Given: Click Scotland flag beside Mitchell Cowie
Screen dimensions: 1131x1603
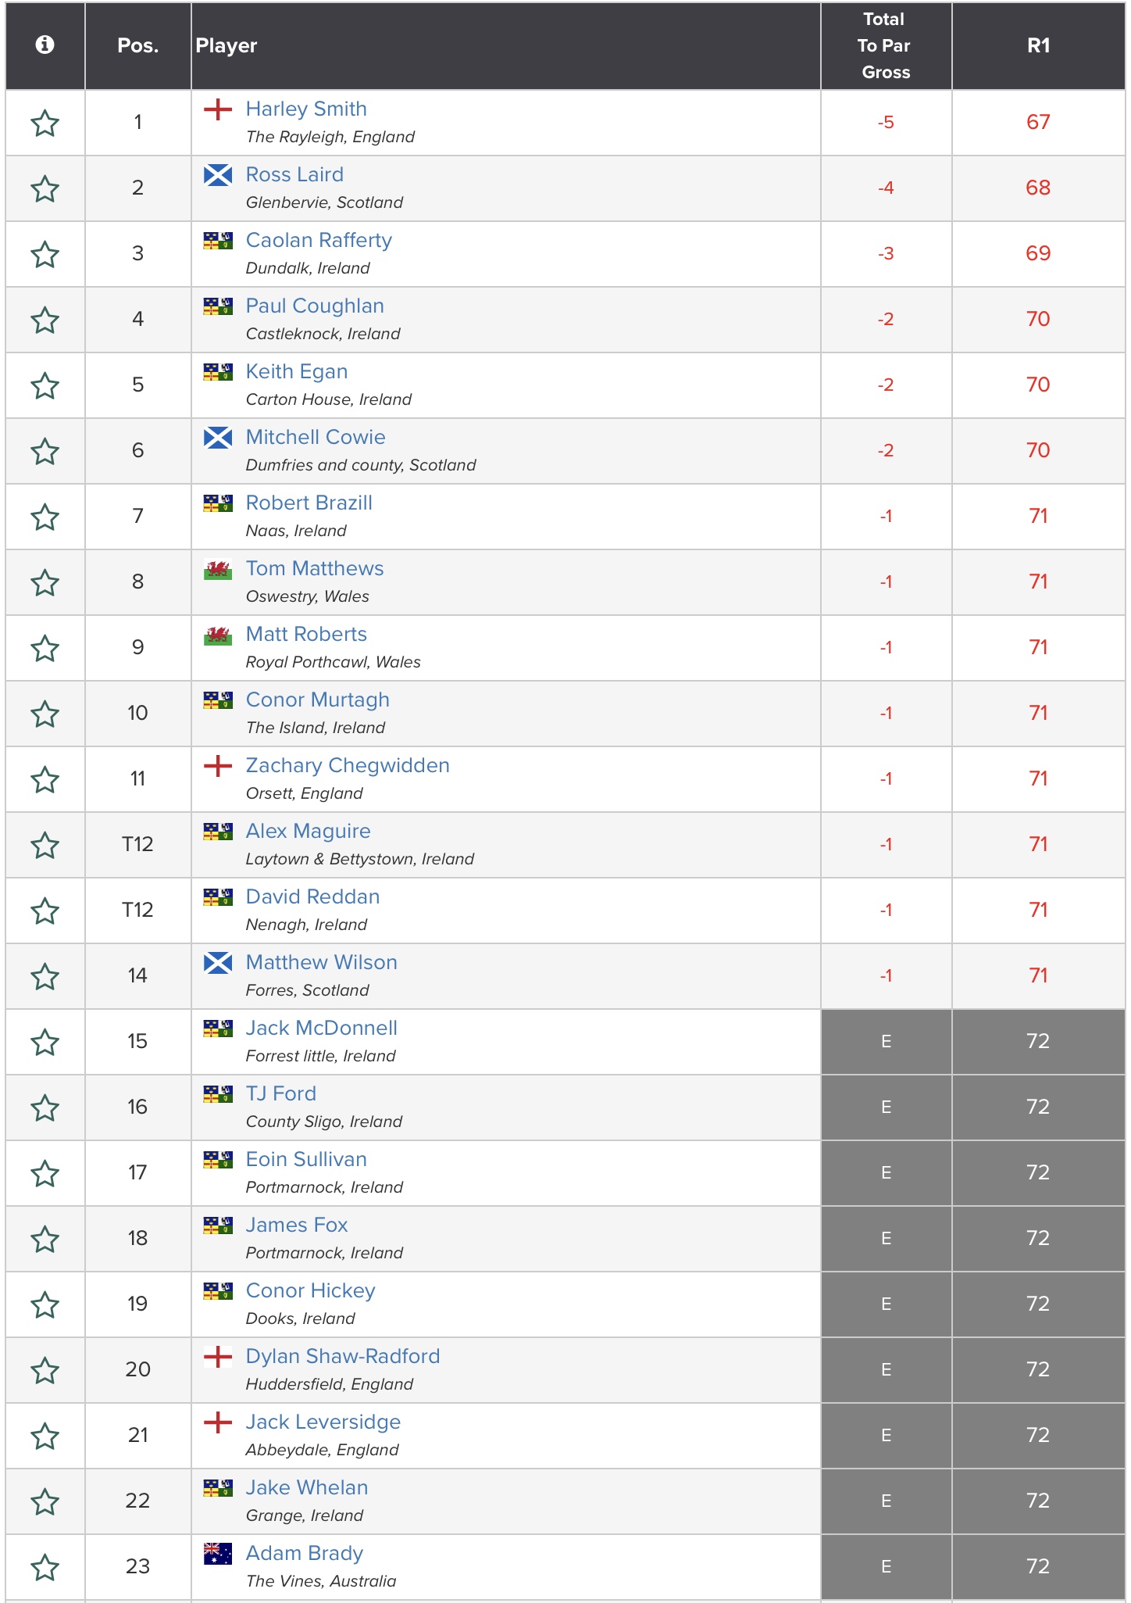Looking at the screenshot, I should point(218,438).
